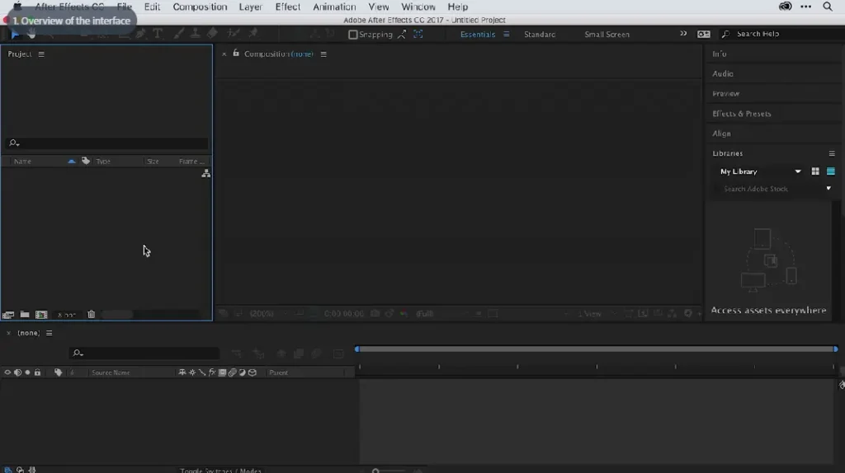Click the shy layer switch column icon

[182, 372]
